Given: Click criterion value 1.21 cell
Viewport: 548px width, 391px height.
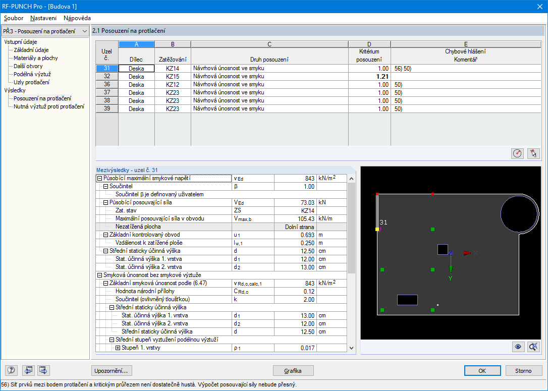Looking at the screenshot, I should [369, 77].
